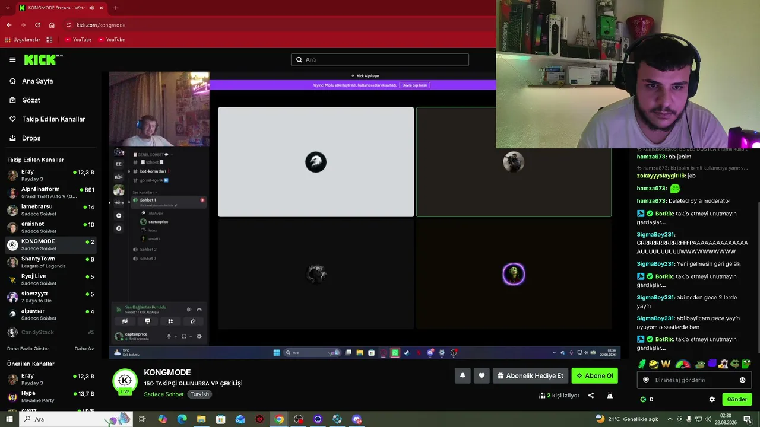The image size is (760, 427).
Task: Open the browser home page
Action: 52,25
